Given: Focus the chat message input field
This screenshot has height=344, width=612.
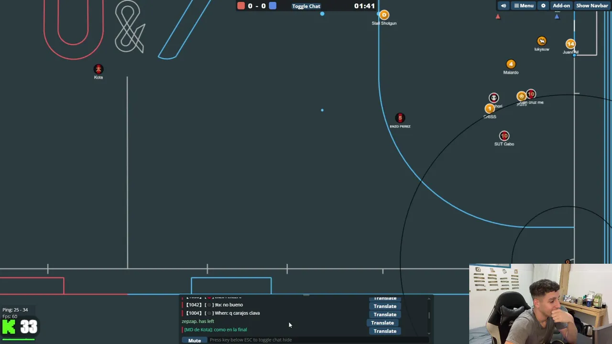Looking at the screenshot, I should pyautogui.click(x=318, y=340).
